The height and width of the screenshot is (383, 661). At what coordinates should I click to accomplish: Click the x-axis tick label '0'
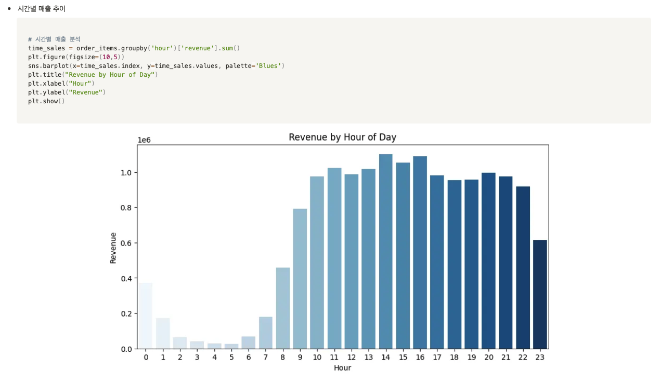coord(146,358)
